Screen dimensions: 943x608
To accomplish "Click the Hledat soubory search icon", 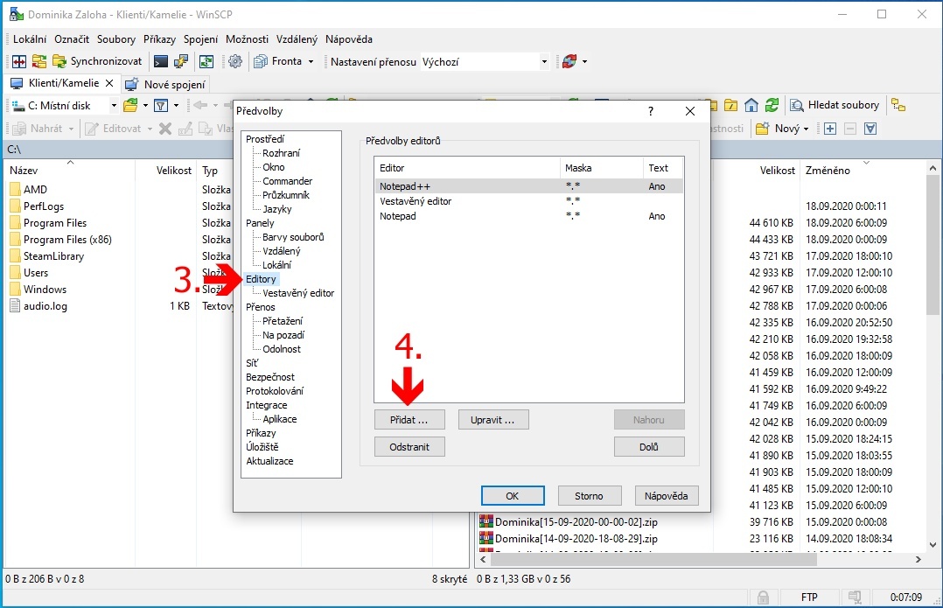I will click(x=835, y=105).
